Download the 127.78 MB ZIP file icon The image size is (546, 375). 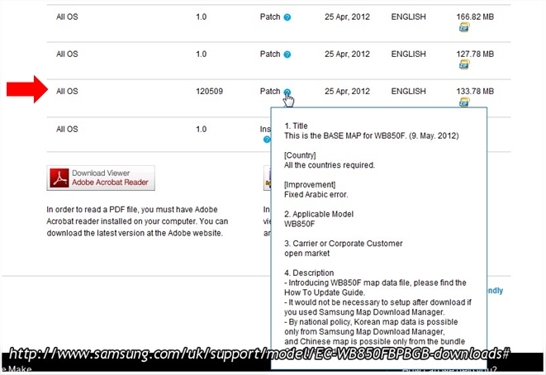click(x=464, y=64)
